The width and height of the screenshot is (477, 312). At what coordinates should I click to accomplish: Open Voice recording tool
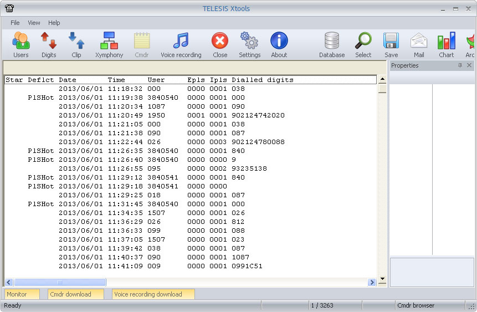pos(181,44)
